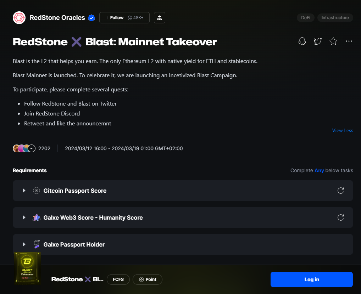Click the Humanity Score star icon
The height and width of the screenshot is (294, 361).
coord(37,217)
